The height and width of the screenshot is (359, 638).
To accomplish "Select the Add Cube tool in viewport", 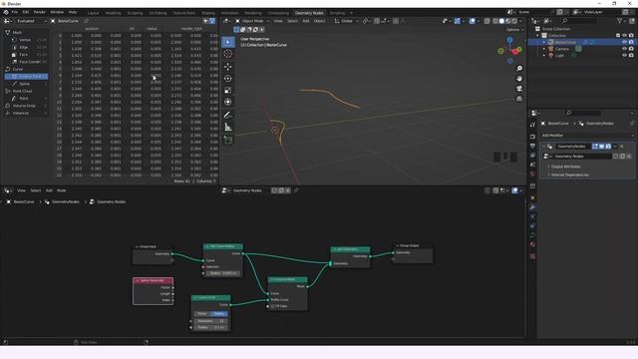I will (228, 140).
